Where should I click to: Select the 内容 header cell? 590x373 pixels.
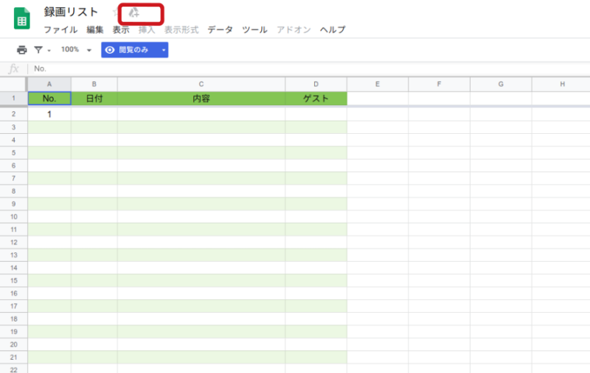[x=201, y=99]
